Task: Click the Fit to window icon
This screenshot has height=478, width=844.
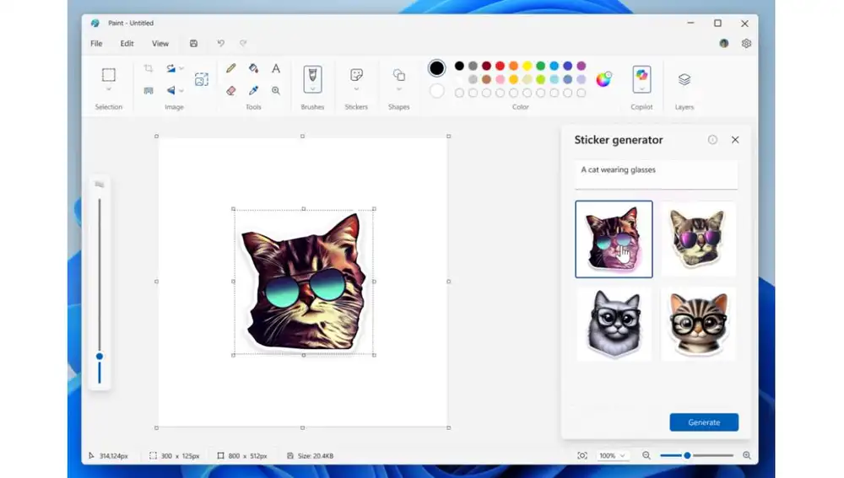Action: click(x=582, y=455)
